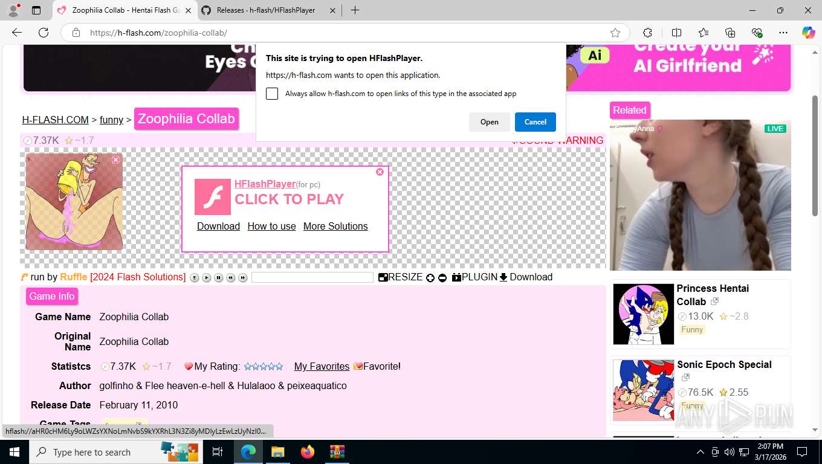Click the rewind playback button
Image resolution: width=822 pixels, height=464 pixels.
pos(230,278)
